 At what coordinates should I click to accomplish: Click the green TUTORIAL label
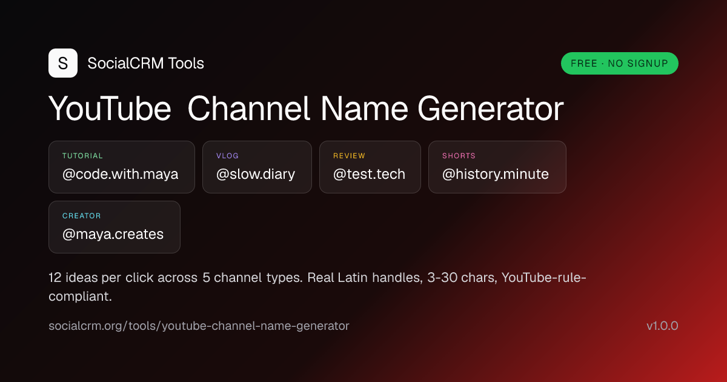pyautogui.click(x=83, y=156)
